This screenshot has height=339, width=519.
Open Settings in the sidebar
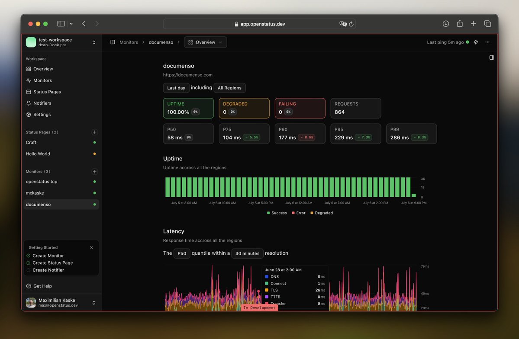61,115
